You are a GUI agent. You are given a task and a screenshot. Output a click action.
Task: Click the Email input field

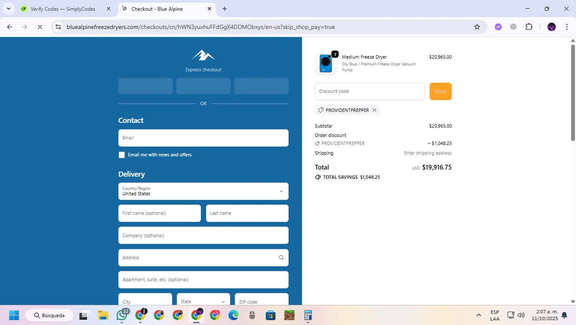204,138
